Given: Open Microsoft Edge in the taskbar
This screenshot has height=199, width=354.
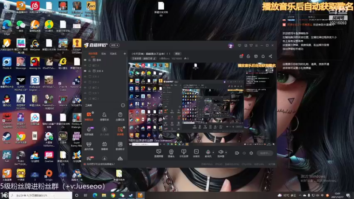Looking at the screenshot, I should 95,195.
